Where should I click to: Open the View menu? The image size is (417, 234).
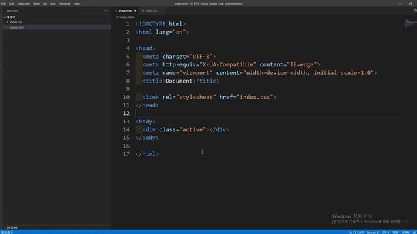coord(36,3)
